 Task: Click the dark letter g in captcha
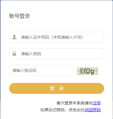pyautogui.click(x=92, y=72)
